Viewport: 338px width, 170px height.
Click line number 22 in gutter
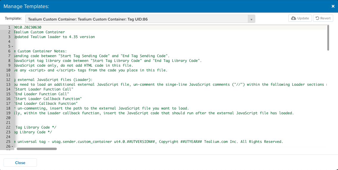coord(8,127)
